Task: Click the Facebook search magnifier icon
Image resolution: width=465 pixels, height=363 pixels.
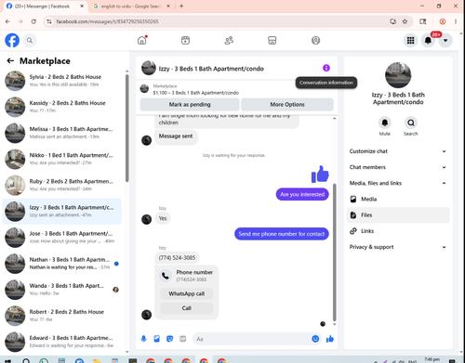Action: tap(30, 40)
